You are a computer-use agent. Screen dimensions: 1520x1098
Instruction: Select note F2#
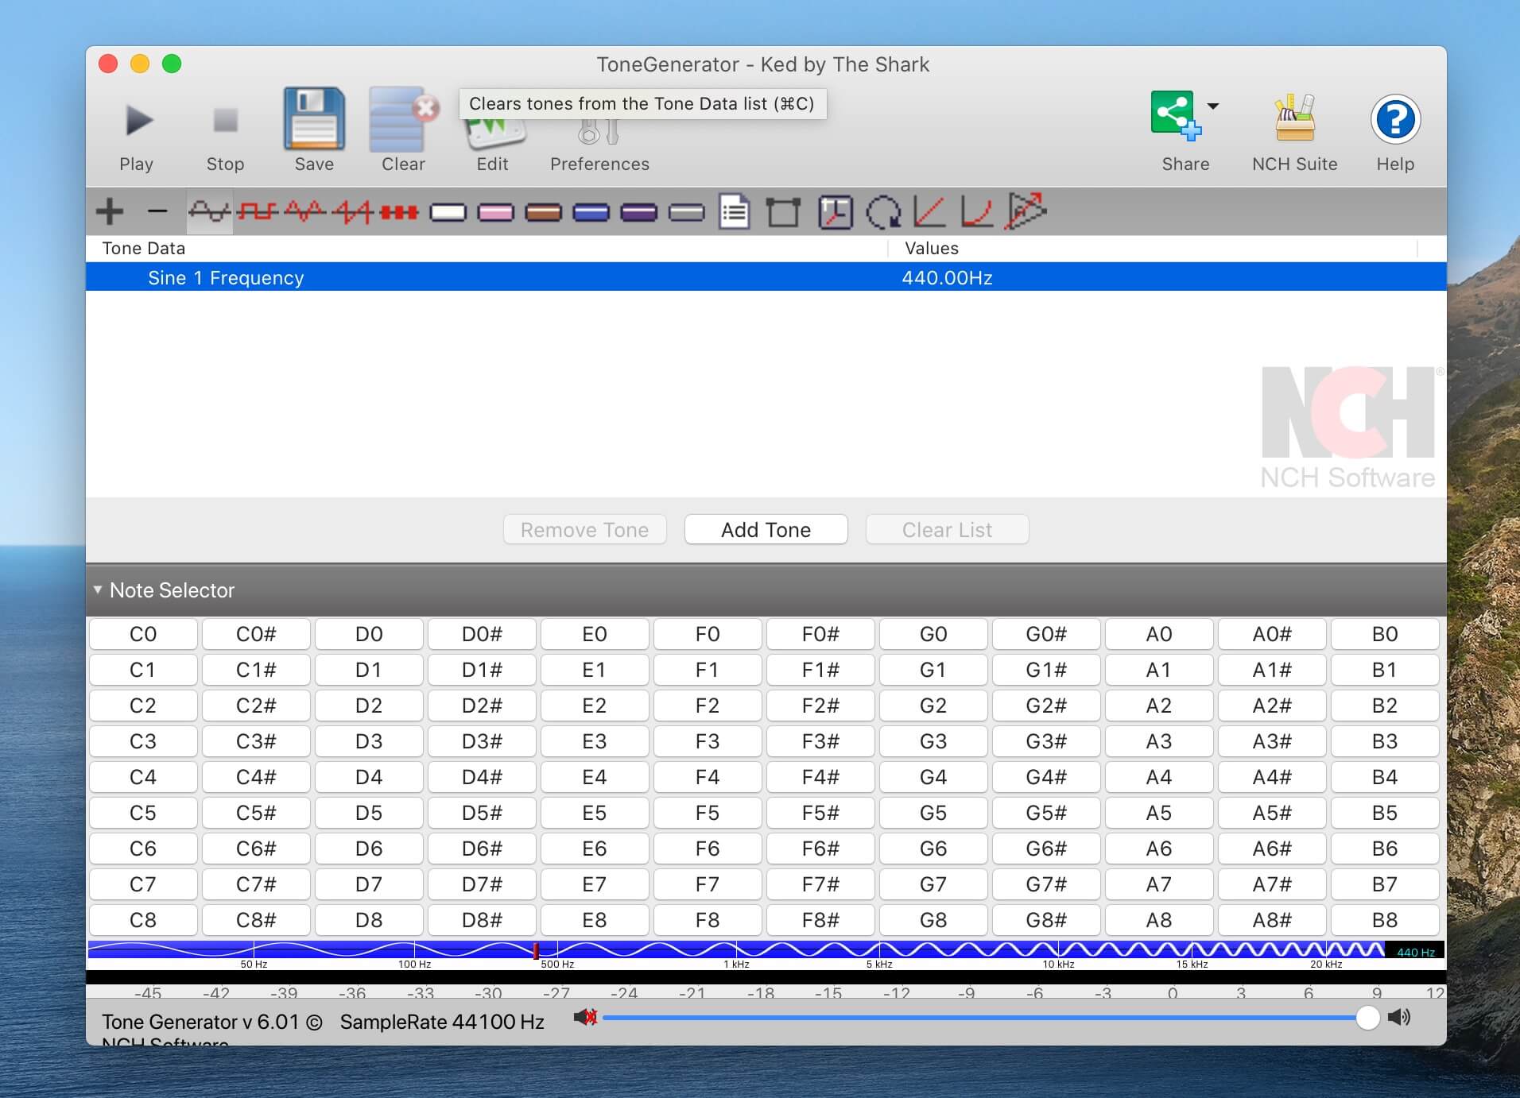pos(820,706)
